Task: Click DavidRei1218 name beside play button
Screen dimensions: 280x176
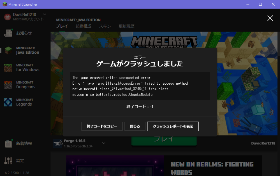Action: click(x=263, y=143)
